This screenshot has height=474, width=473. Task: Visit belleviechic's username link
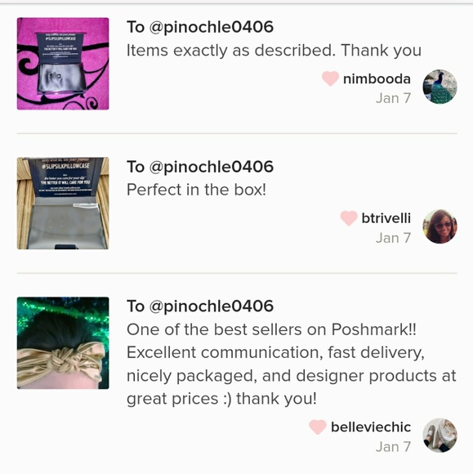pos(371,427)
